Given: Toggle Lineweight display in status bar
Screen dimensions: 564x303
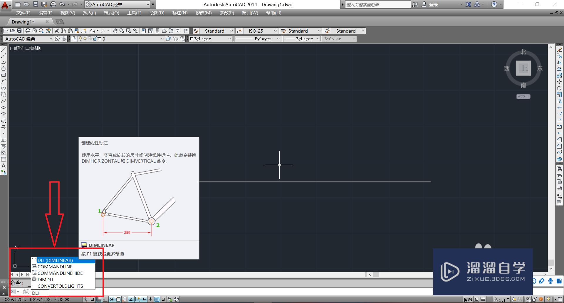Looking at the screenshot, I should (x=150, y=299).
